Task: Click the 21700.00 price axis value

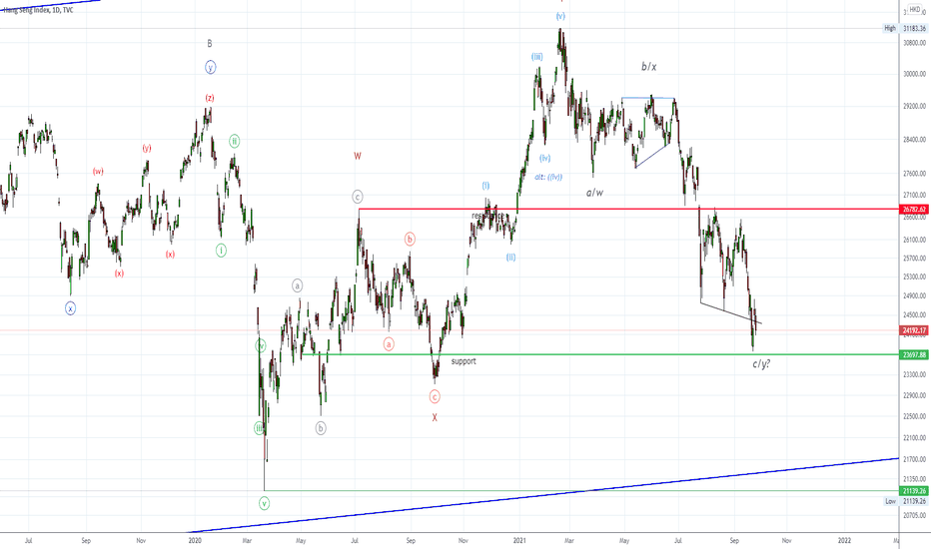Action: pyautogui.click(x=914, y=459)
